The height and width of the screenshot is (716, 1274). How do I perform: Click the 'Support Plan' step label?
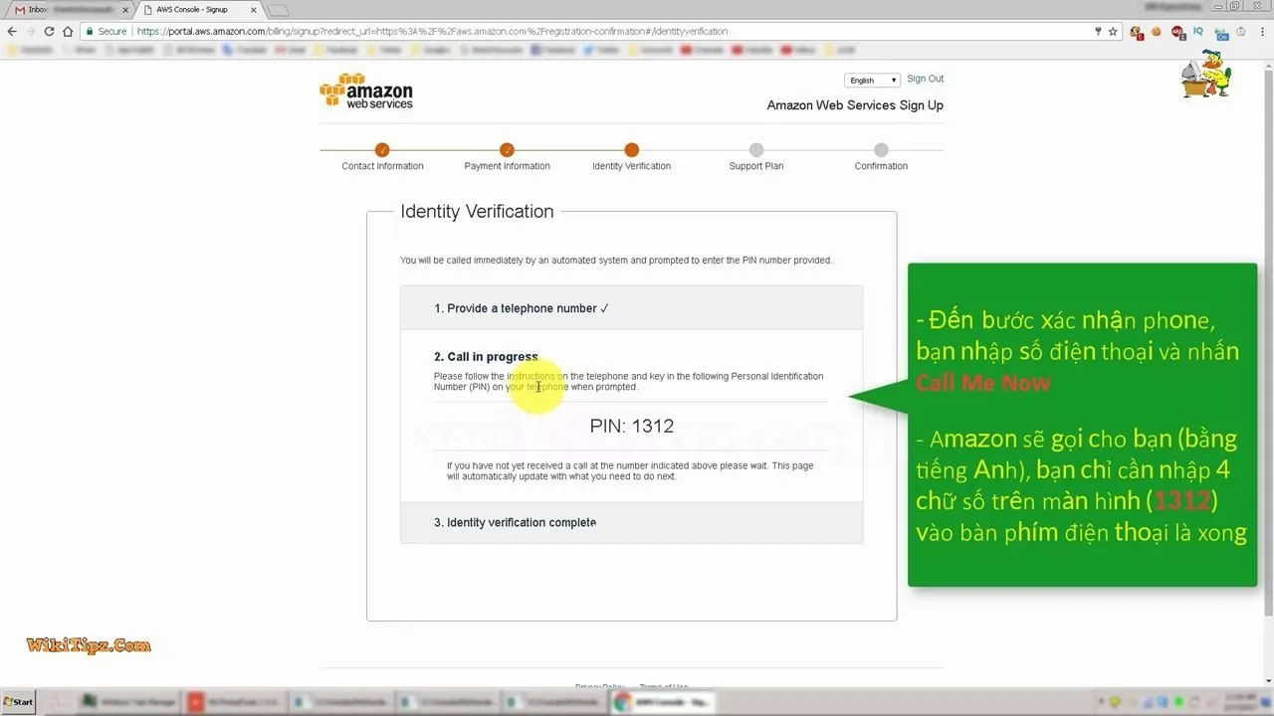[x=756, y=166]
